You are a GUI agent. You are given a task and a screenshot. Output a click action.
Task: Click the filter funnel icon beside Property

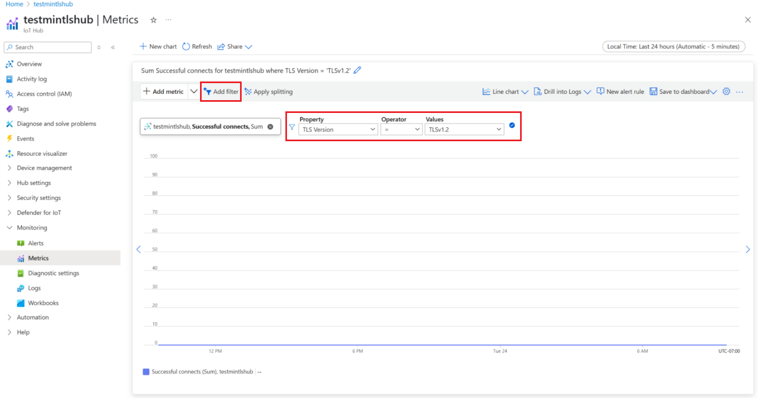[292, 127]
